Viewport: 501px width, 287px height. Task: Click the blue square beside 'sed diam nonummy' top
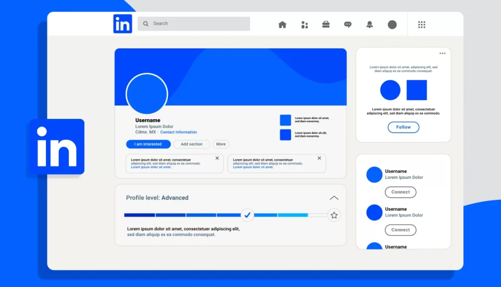coord(285,120)
